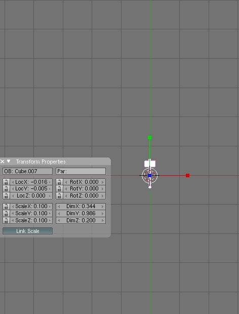The image size is (239, 314).
Task: Toggle the ScaleZ lock icon
Action: pyautogui.click(x=6, y=220)
